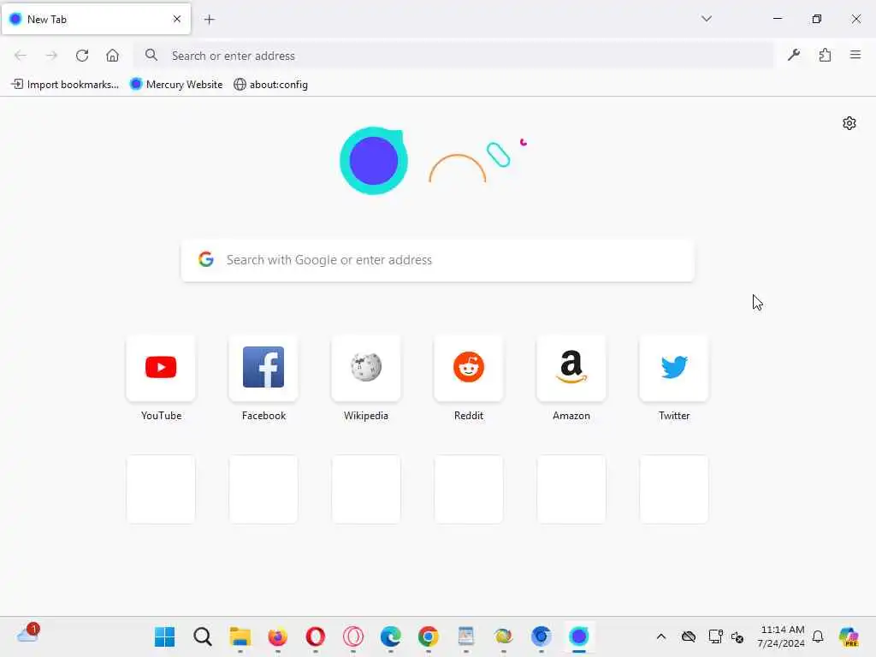Click the search magnifier in address bar
The height and width of the screenshot is (657, 876).
151,56
